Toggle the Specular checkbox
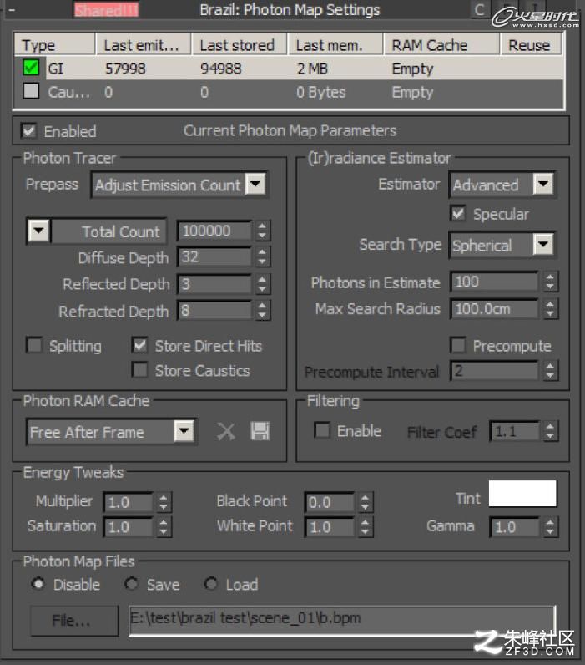This screenshot has width=585, height=665. [x=458, y=213]
